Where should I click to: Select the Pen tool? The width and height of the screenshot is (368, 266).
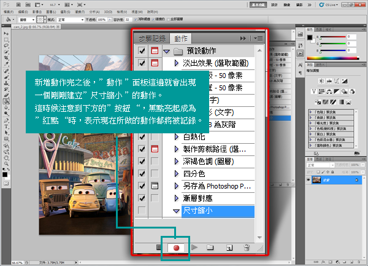6,120
